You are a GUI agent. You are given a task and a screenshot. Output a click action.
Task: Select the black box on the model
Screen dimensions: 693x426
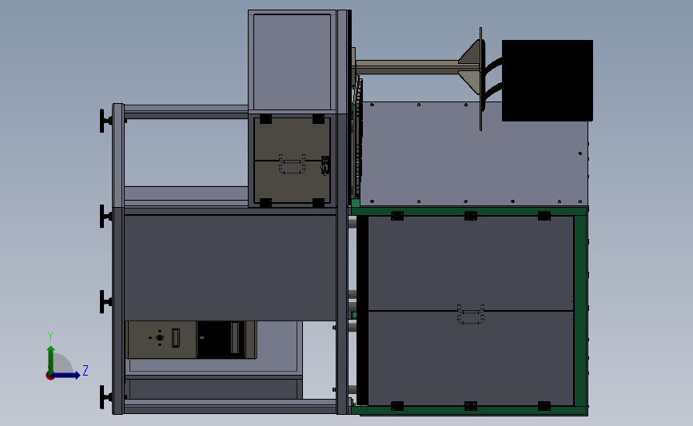548,81
